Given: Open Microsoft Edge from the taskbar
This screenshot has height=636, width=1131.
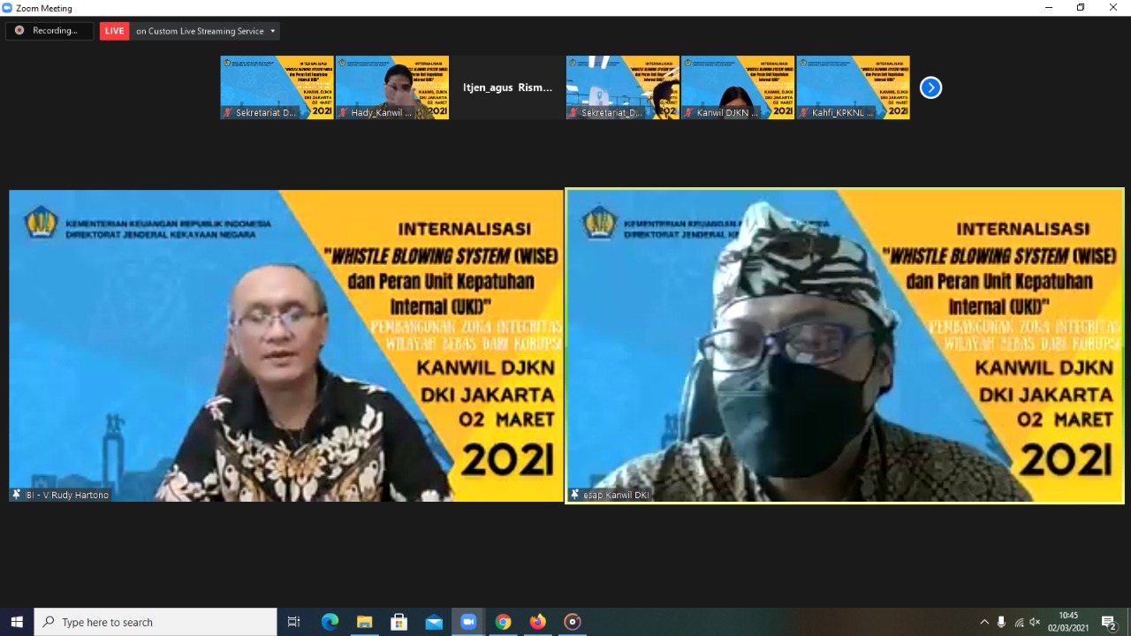Looking at the screenshot, I should click(330, 622).
